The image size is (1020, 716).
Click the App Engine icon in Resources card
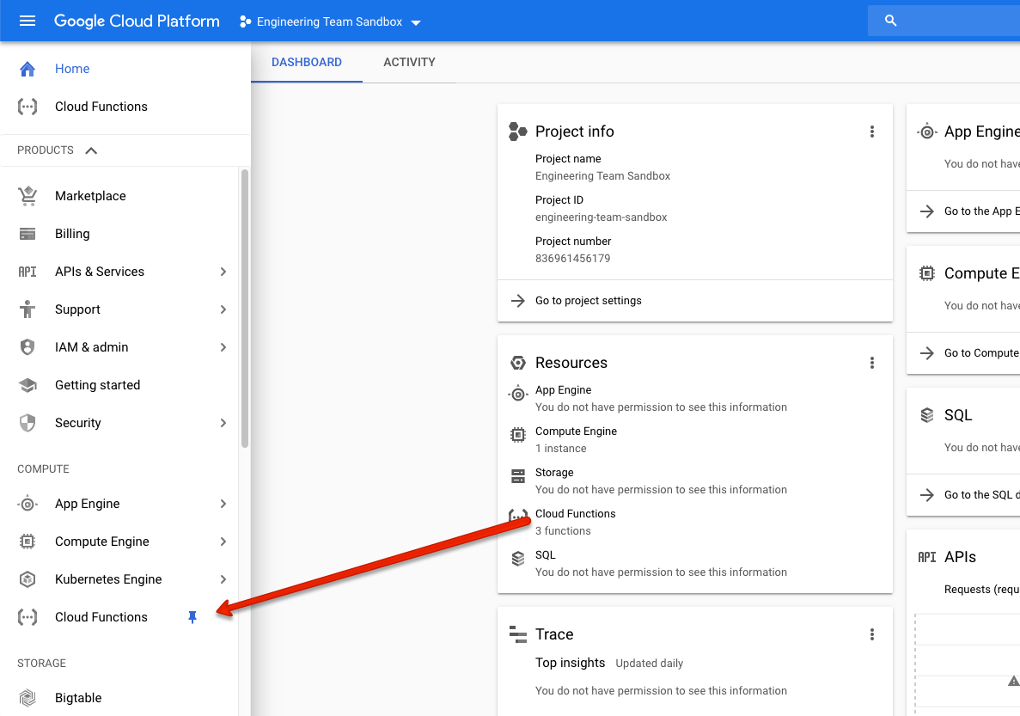(x=518, y=393)
